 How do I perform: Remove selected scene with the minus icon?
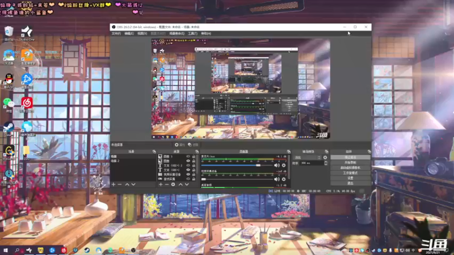(x=120, y=185)
